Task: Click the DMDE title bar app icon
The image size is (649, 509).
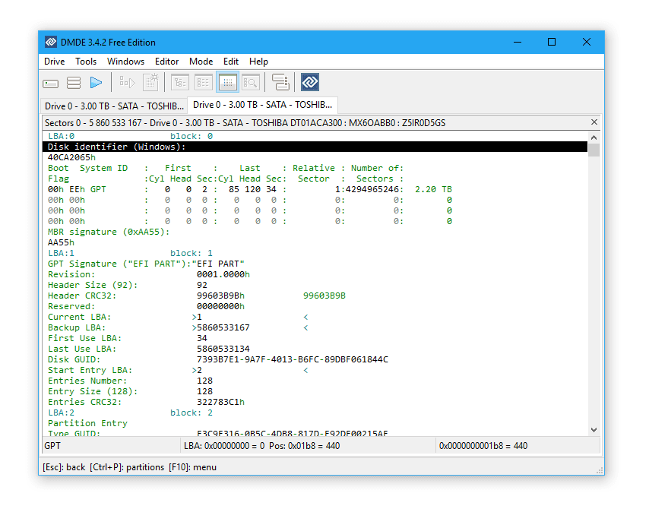Action: [51, 43]
